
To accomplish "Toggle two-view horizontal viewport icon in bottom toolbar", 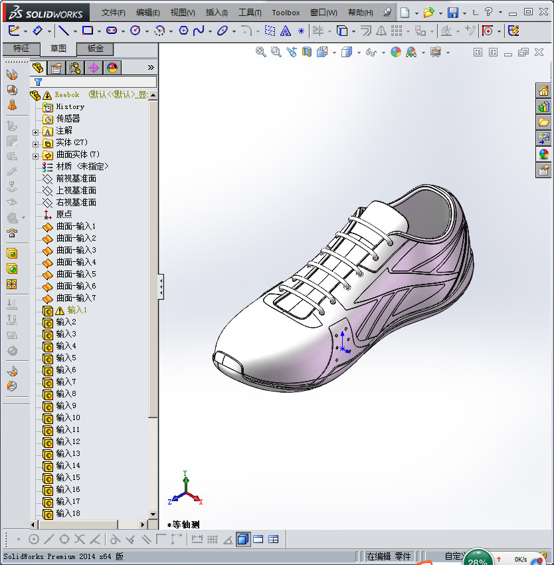I will click(258, 540).
